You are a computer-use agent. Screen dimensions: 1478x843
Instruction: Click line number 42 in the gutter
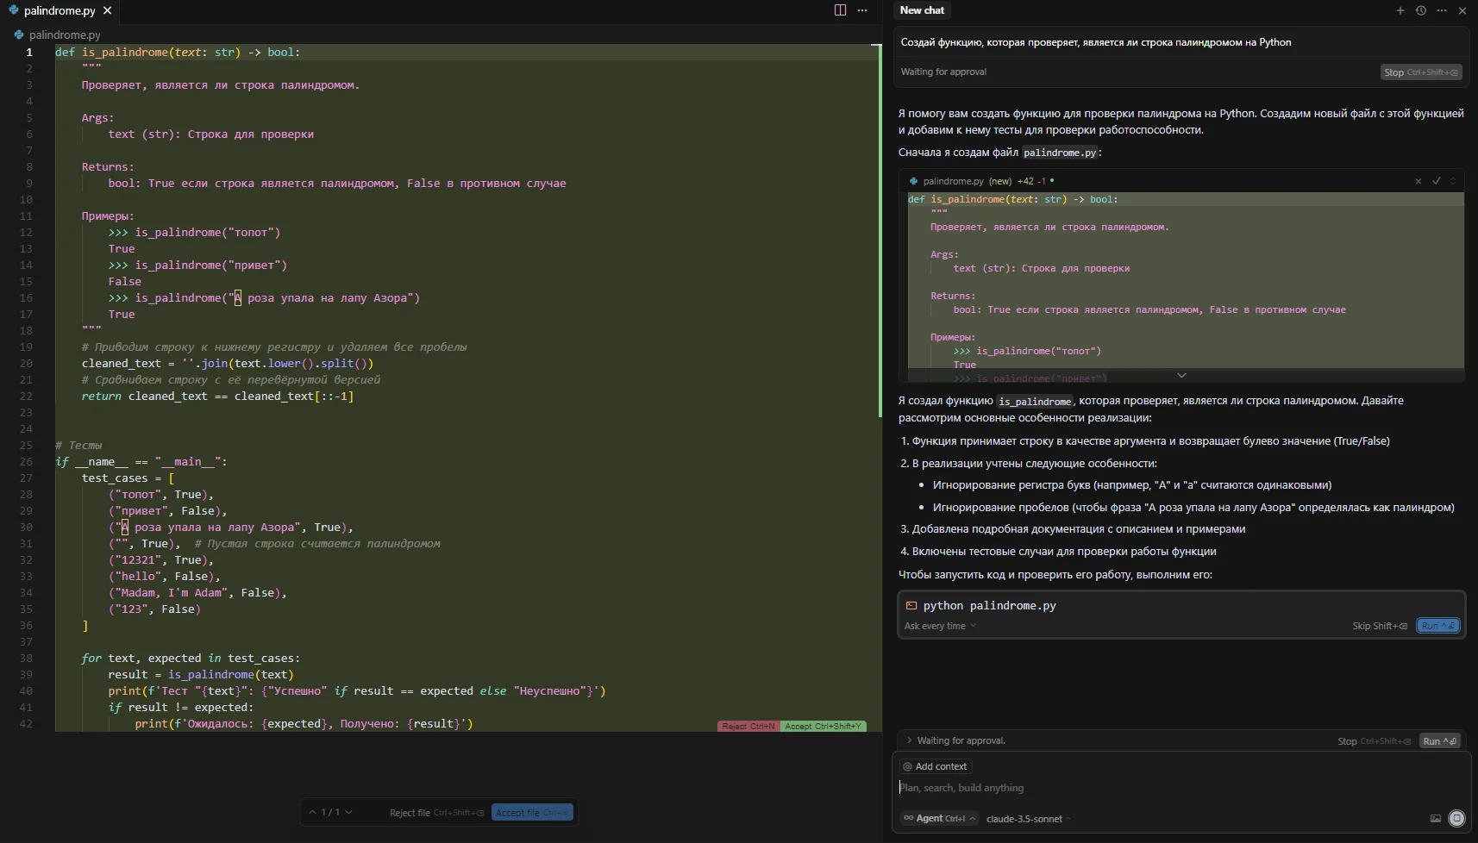(26, 723)
